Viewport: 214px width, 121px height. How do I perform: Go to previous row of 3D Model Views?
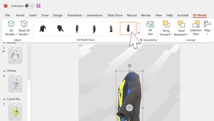pos(138,24)
